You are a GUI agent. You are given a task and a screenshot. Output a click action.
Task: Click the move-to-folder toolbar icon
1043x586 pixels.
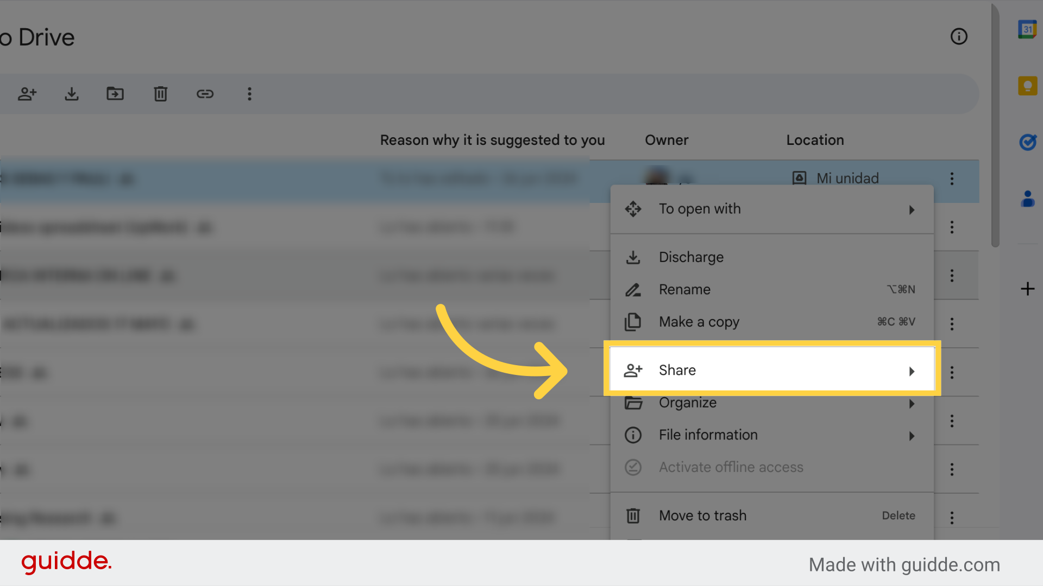click(115, 94)
